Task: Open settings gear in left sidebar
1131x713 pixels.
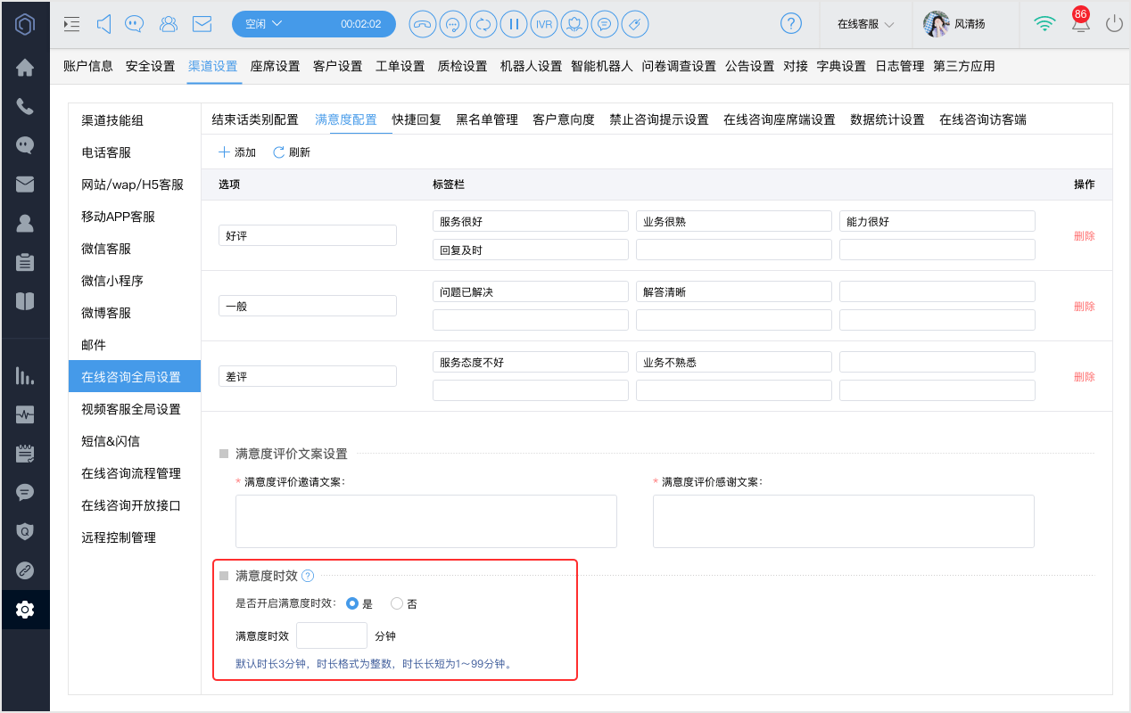Action: click(25, 610)
